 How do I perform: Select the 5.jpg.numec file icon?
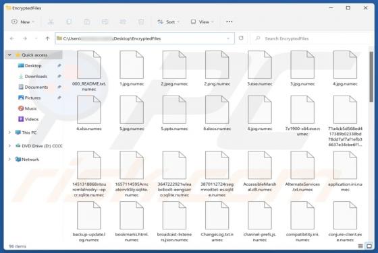(132, 110)
